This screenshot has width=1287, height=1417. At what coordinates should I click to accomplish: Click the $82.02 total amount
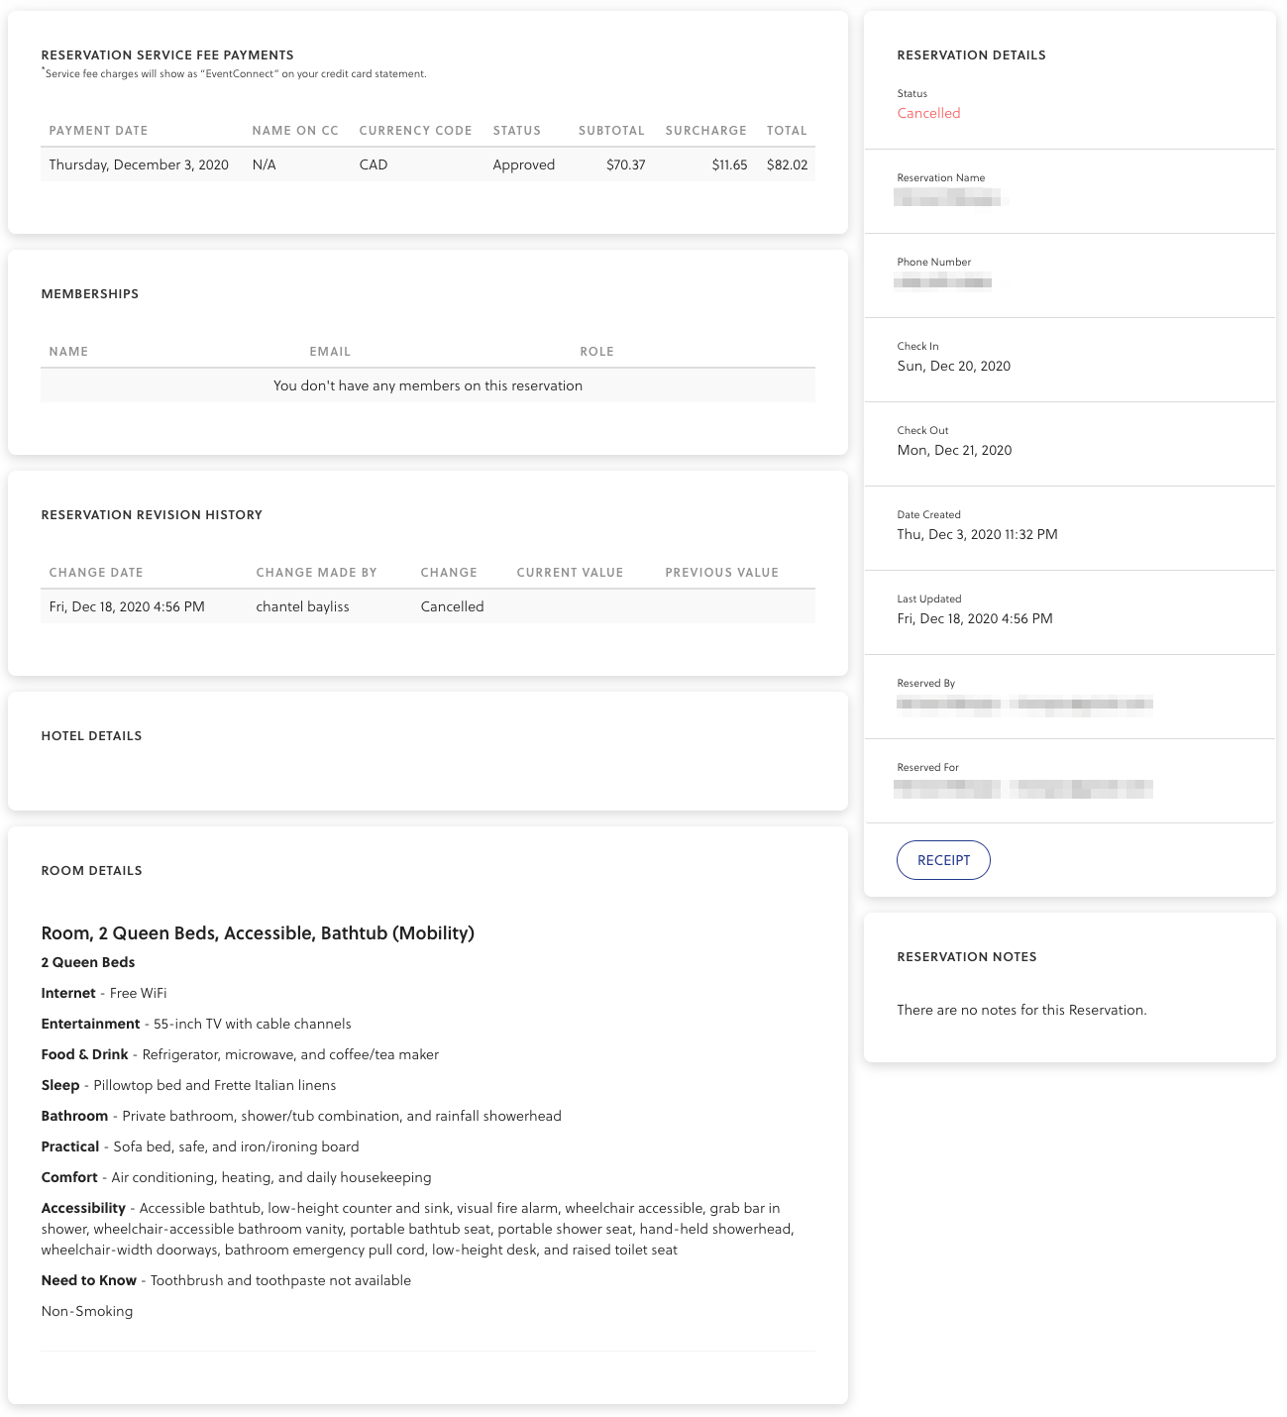[787, 164]
